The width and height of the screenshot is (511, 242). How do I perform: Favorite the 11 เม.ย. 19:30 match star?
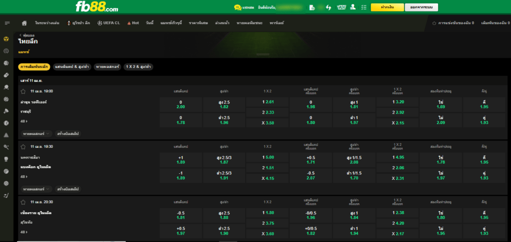[23, 146]
